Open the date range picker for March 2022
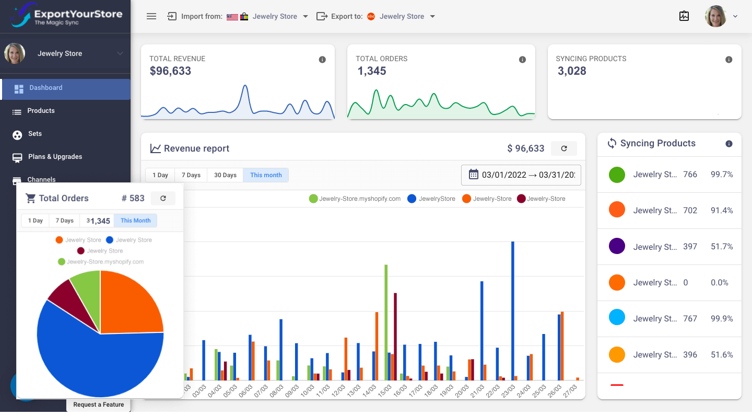This screenshot has height=415, width=752. coord(521,175)
